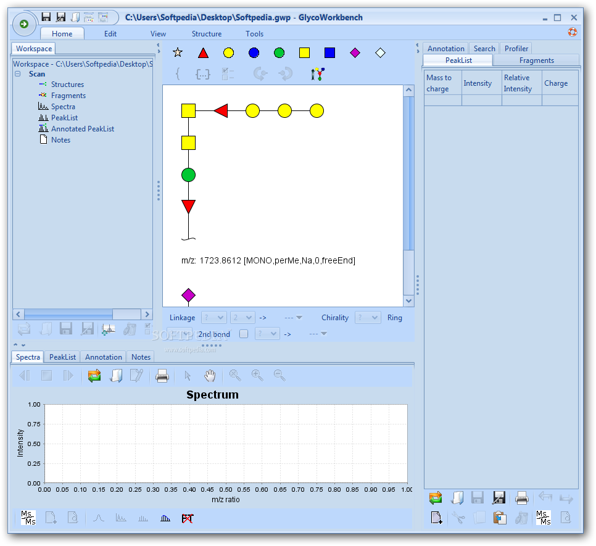Add a purple diamond residue
Image resolution: width=596 pixels, height=546 pixels.
click(x=355, y=53)
